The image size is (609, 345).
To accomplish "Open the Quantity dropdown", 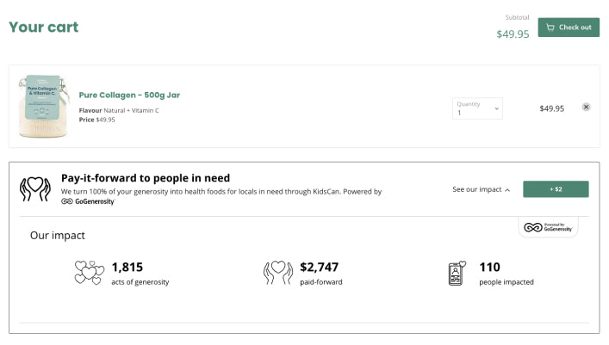I will pyautogui.click(x=477, y=108).
